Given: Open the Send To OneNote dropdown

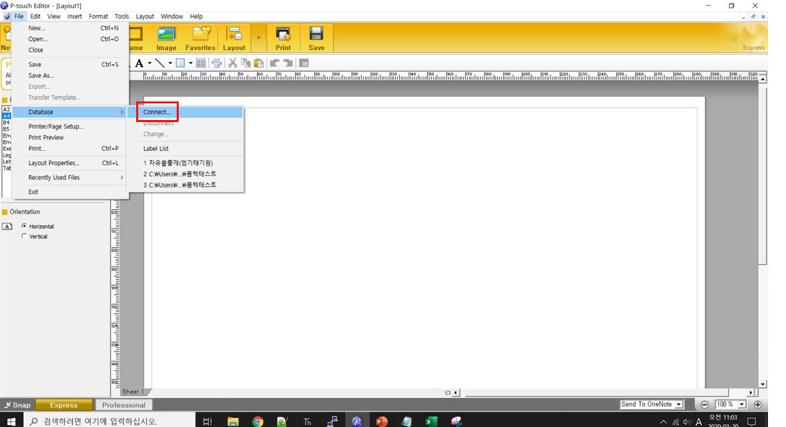Looking at the screenshot, I should click(x=679, y=405).
